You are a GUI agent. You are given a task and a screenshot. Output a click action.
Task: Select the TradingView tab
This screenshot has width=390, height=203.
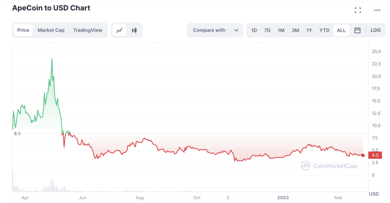point(88,30)
